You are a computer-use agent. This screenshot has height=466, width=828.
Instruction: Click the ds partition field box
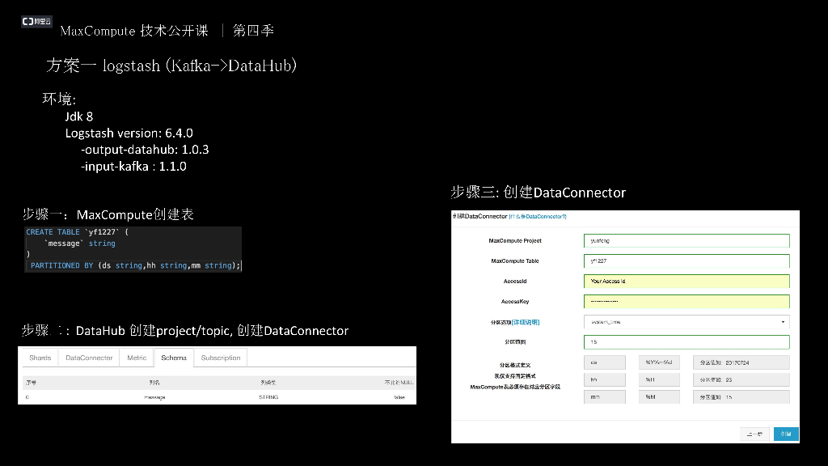pos(605,362)
